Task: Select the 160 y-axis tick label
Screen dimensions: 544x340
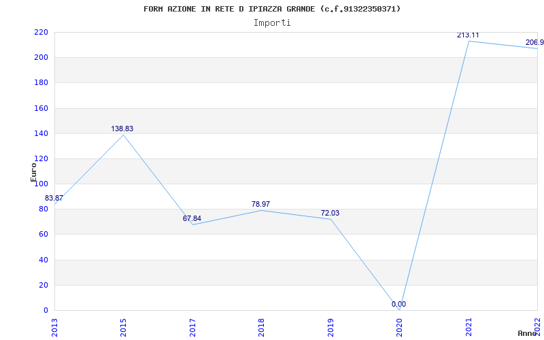Action: 41,108
